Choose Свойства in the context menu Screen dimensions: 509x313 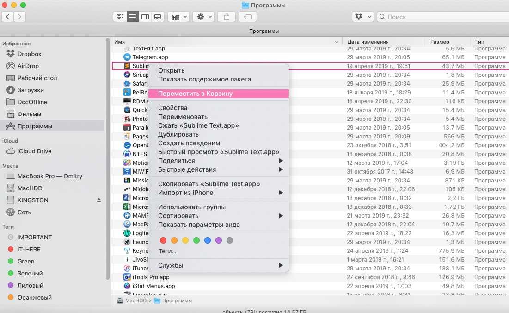[219, 108]
